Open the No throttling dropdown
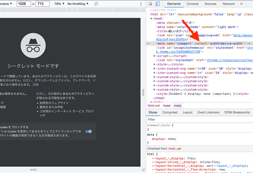Viewport: 253px width, 173px height. click(x=78, y=4)
